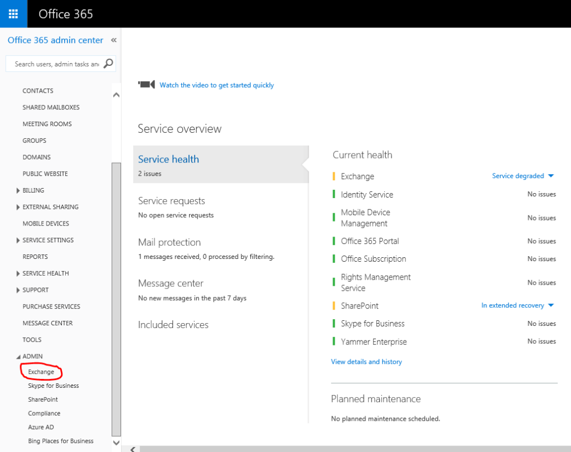Click the Admin navigation label
The image size is (571, 452).
click(32, 357)
